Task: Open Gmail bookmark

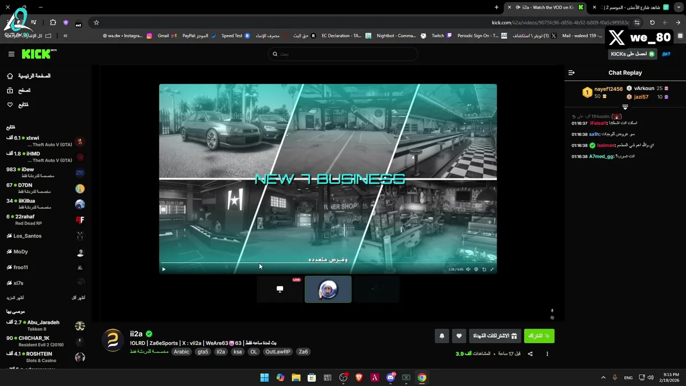Action: [x=167, y=36]
